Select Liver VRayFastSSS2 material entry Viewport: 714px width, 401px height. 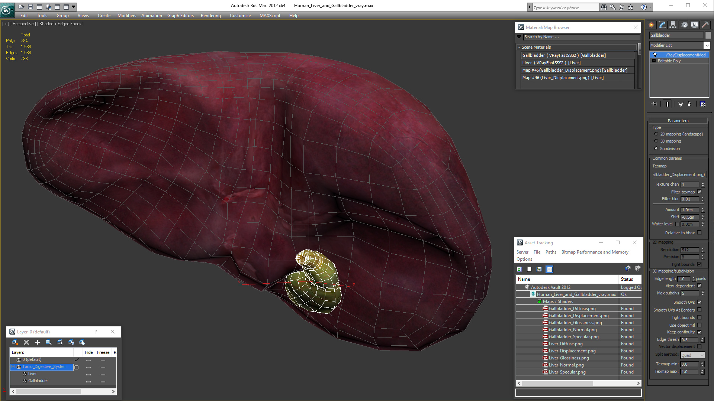(578, 63)
